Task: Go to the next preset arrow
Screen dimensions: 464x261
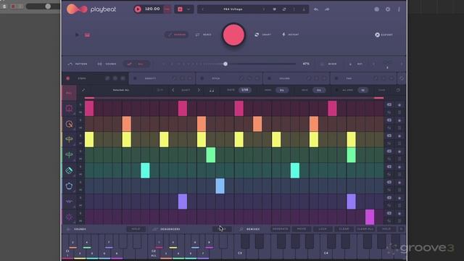Action: tap(264, 9)
